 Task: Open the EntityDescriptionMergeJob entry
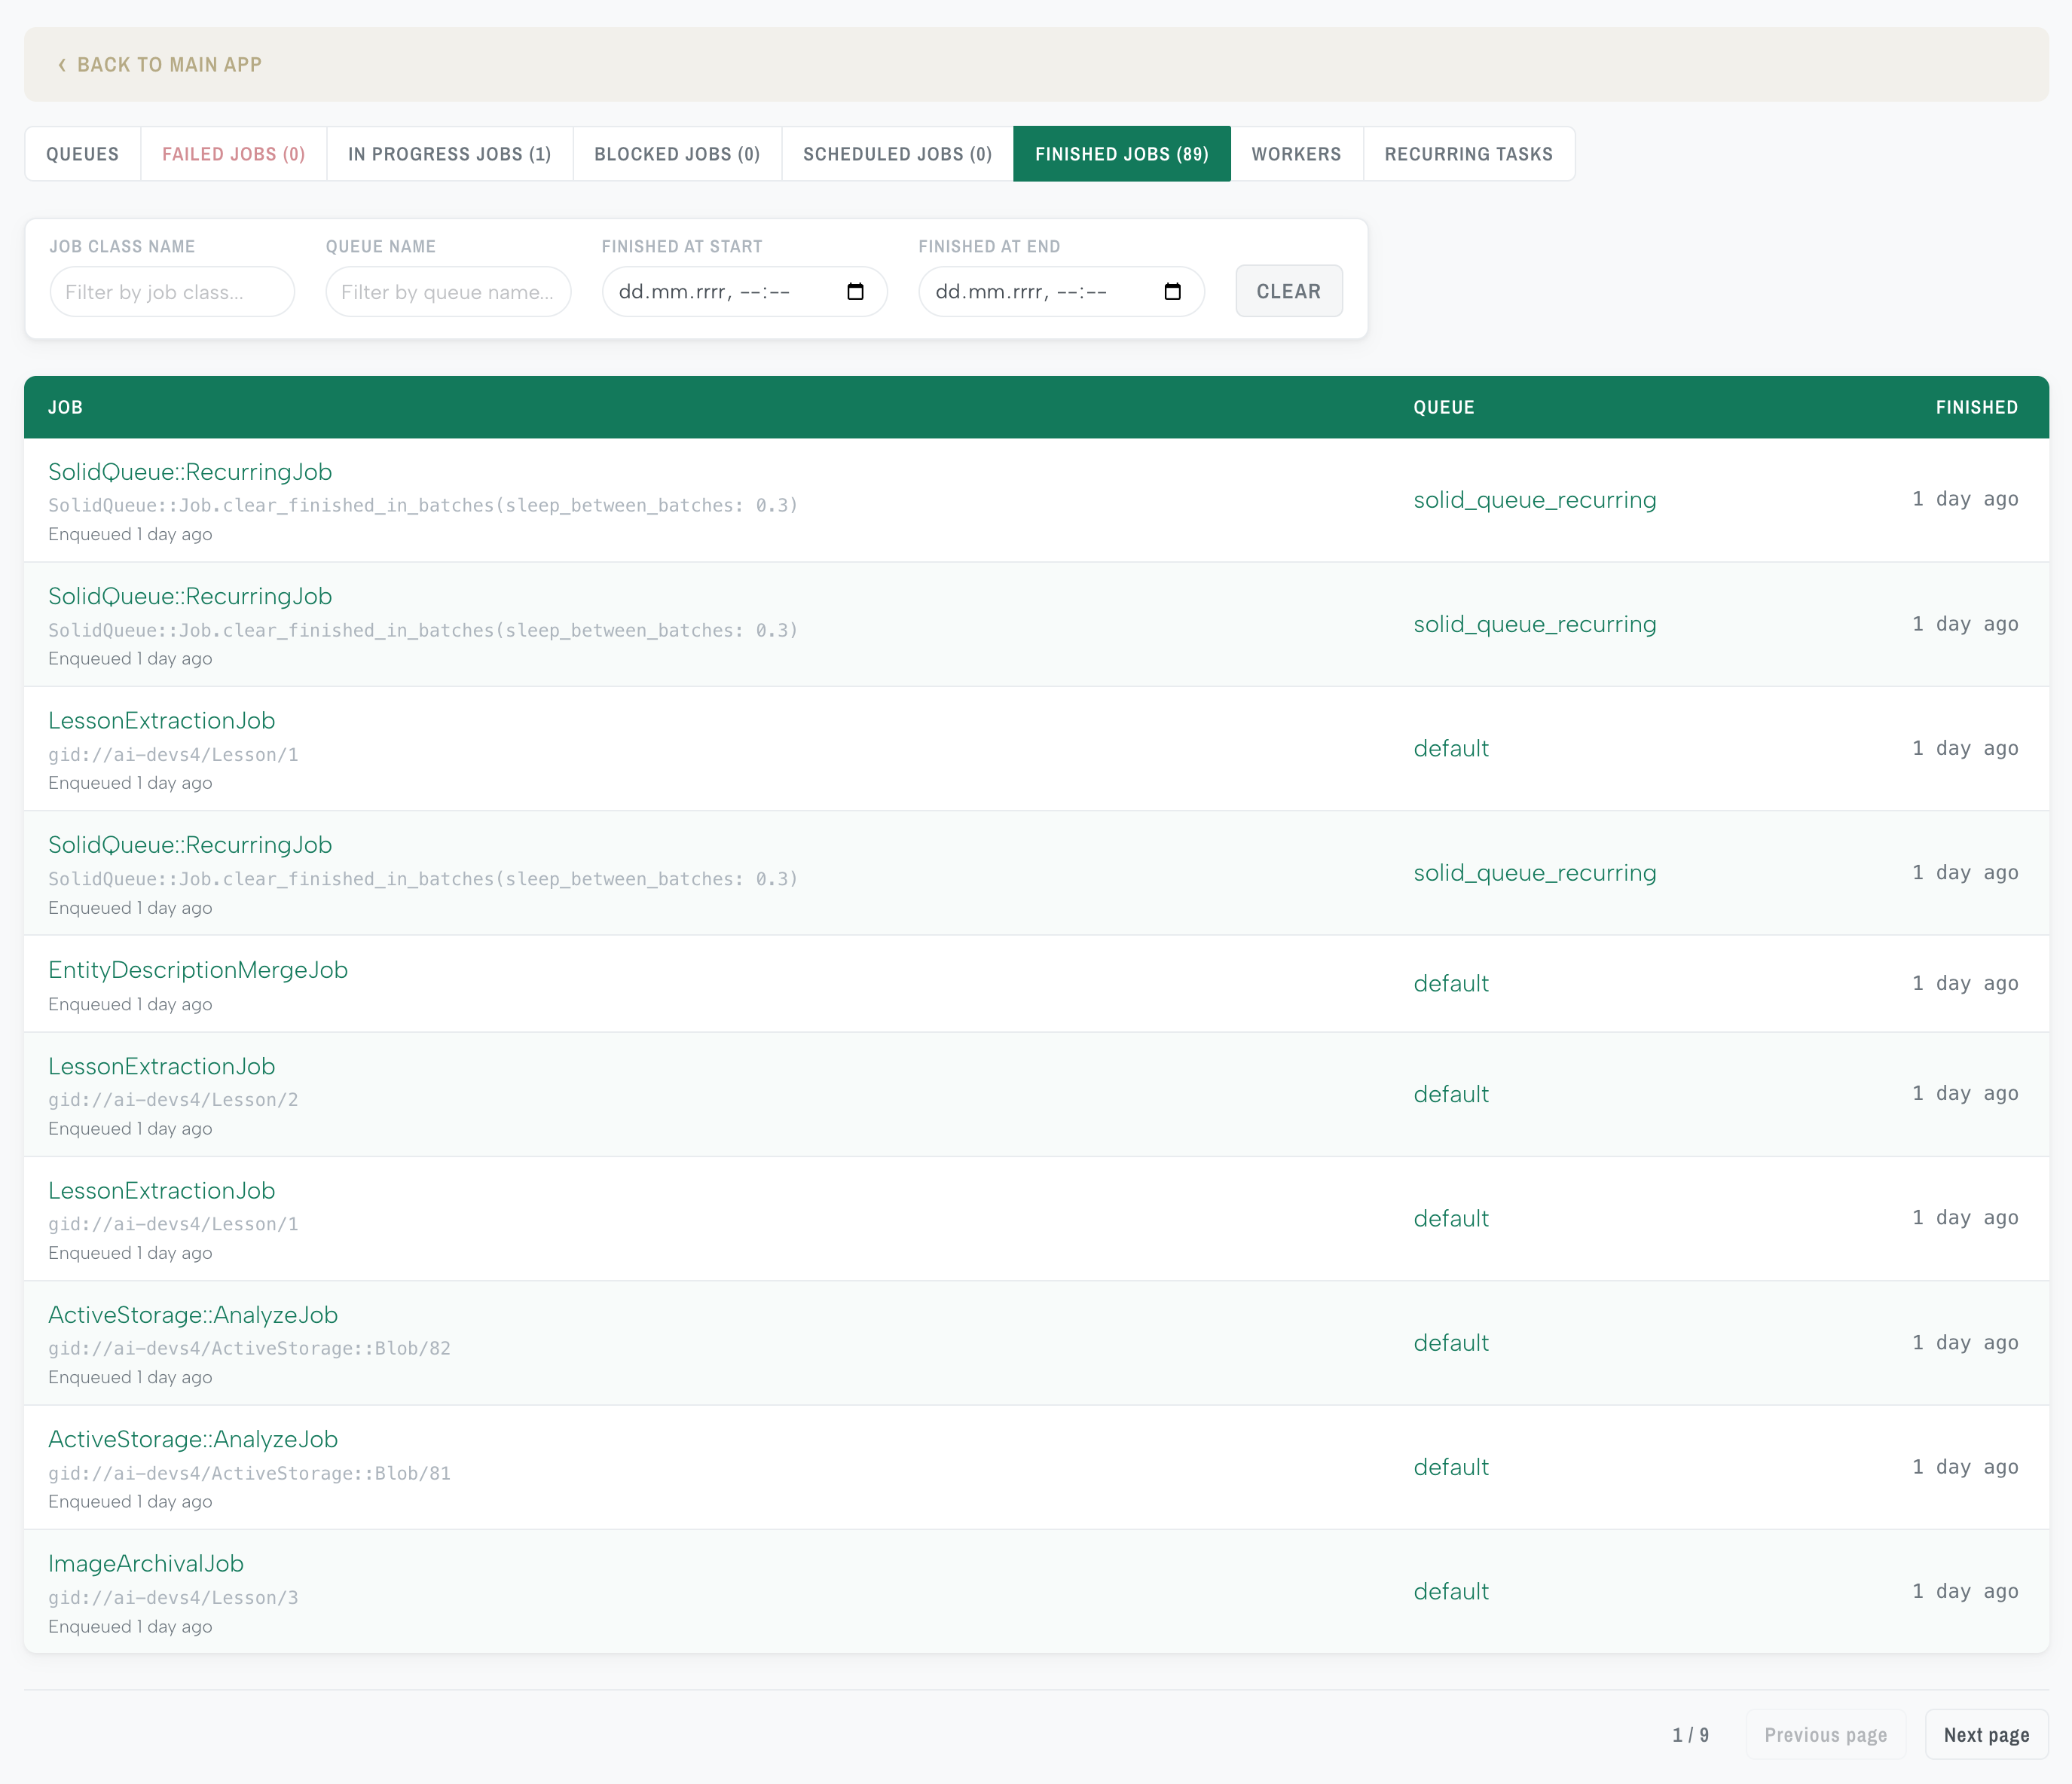[198, 969]
